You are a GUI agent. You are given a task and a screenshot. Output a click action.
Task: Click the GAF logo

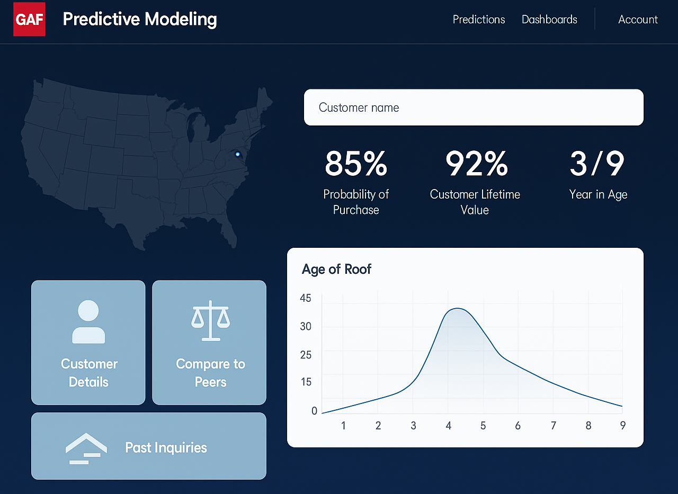(x=29, y=19)
